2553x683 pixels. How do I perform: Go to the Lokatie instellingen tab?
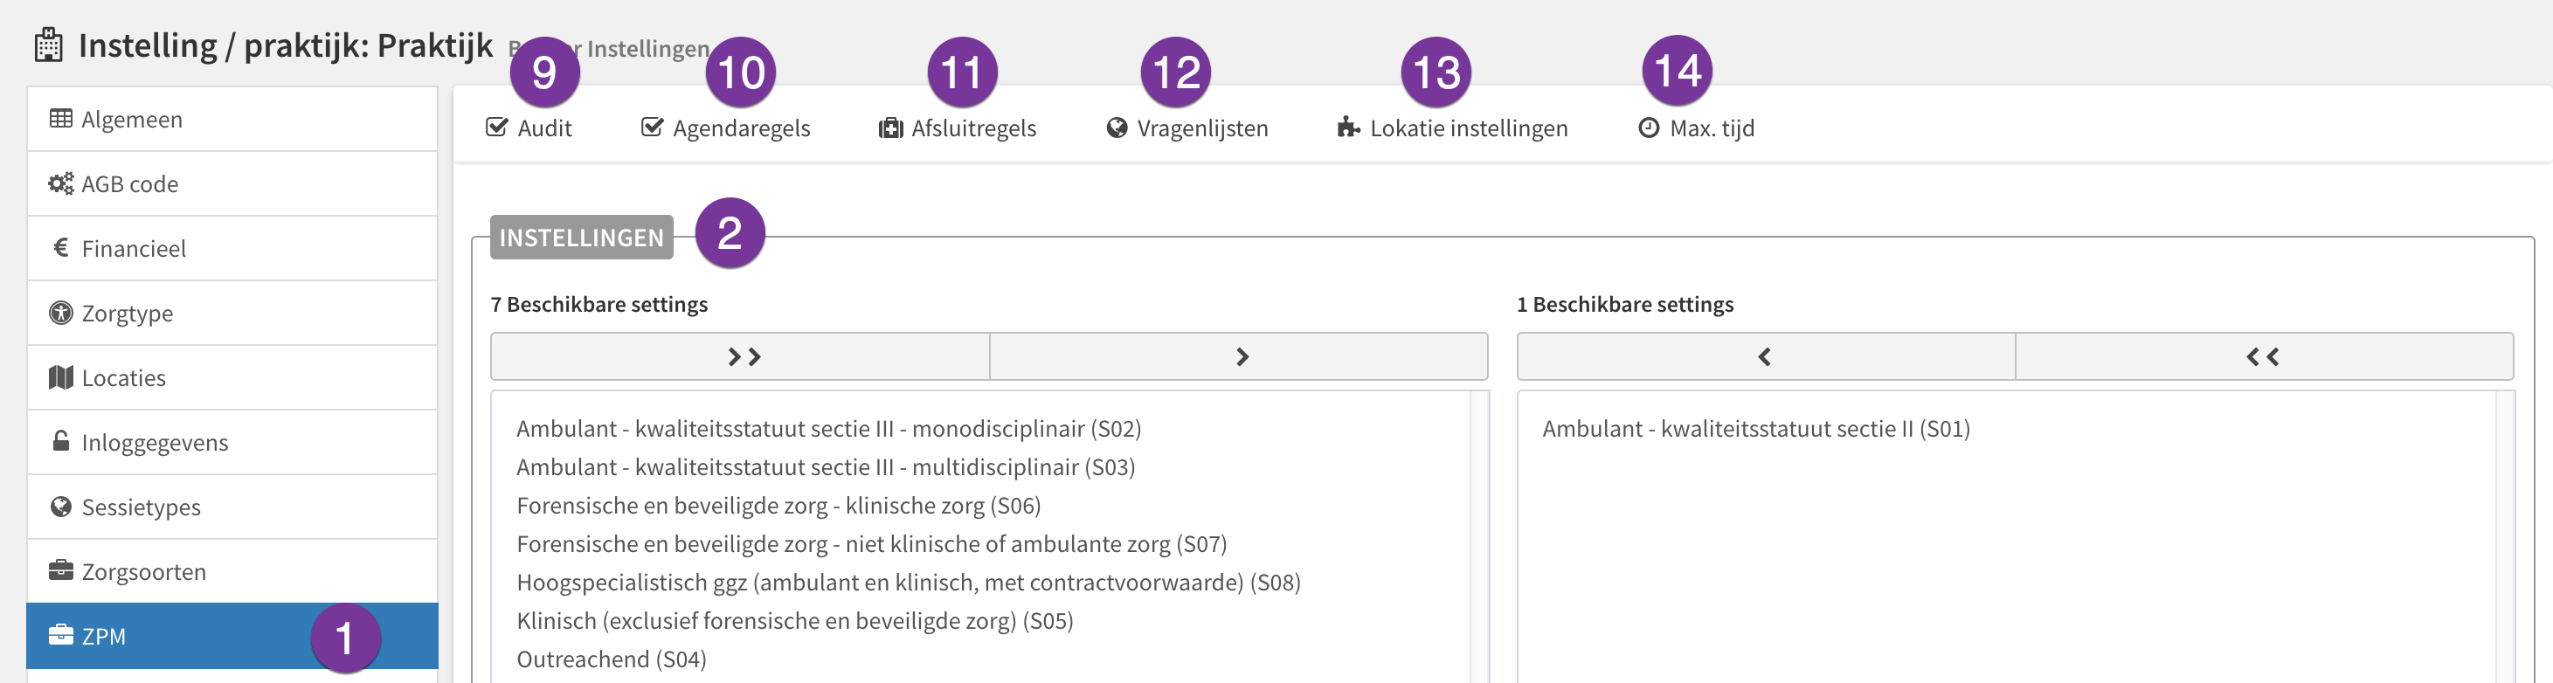pos(1453,128)
